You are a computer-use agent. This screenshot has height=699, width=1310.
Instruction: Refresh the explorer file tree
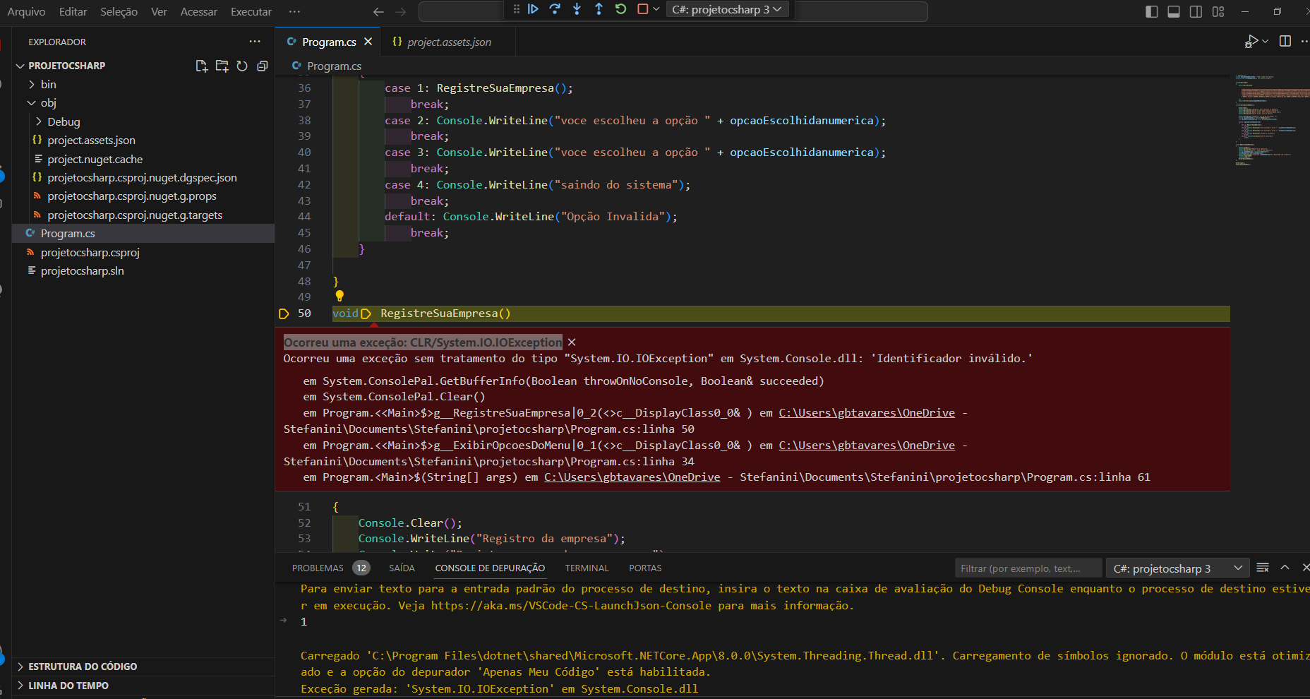242,66
